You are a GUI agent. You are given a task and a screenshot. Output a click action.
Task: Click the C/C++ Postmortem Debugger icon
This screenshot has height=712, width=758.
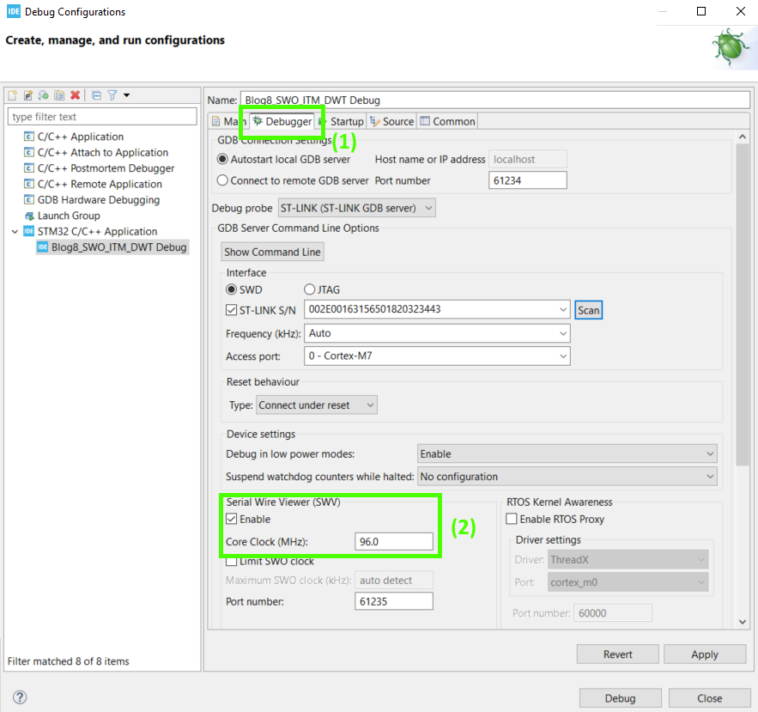(29, 168)
